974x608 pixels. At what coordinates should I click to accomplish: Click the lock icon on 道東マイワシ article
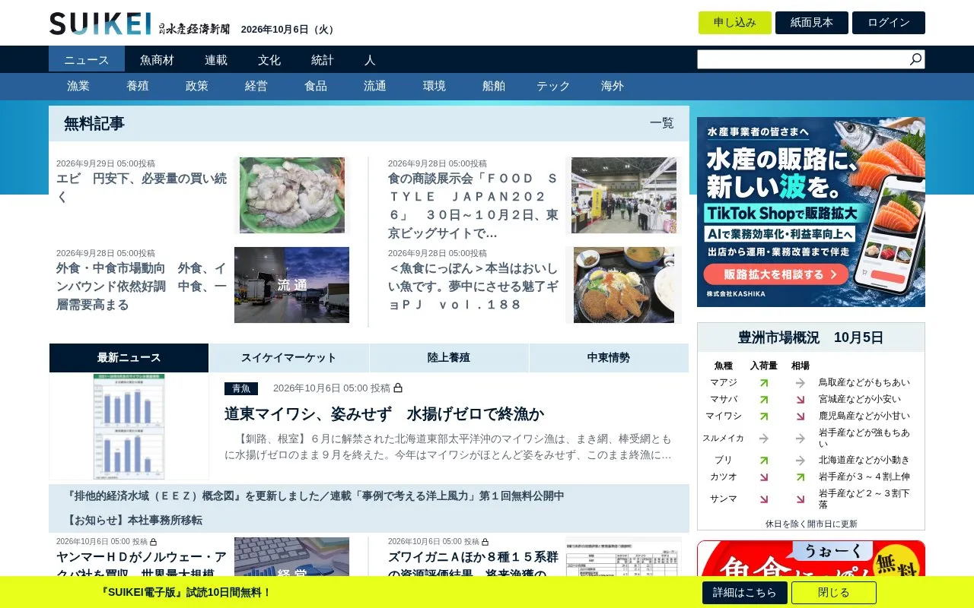click(398, 388)
